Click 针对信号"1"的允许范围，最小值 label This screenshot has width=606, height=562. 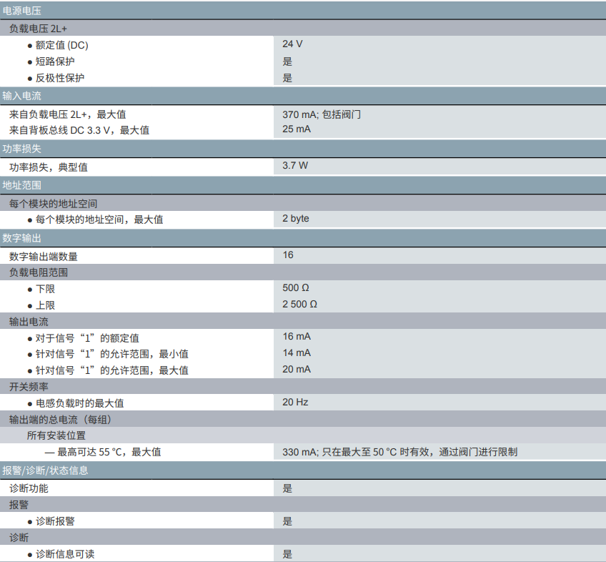tap(112, 354)
